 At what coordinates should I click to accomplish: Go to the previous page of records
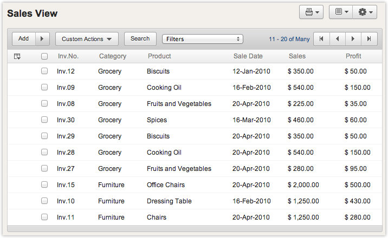[338, 39]
